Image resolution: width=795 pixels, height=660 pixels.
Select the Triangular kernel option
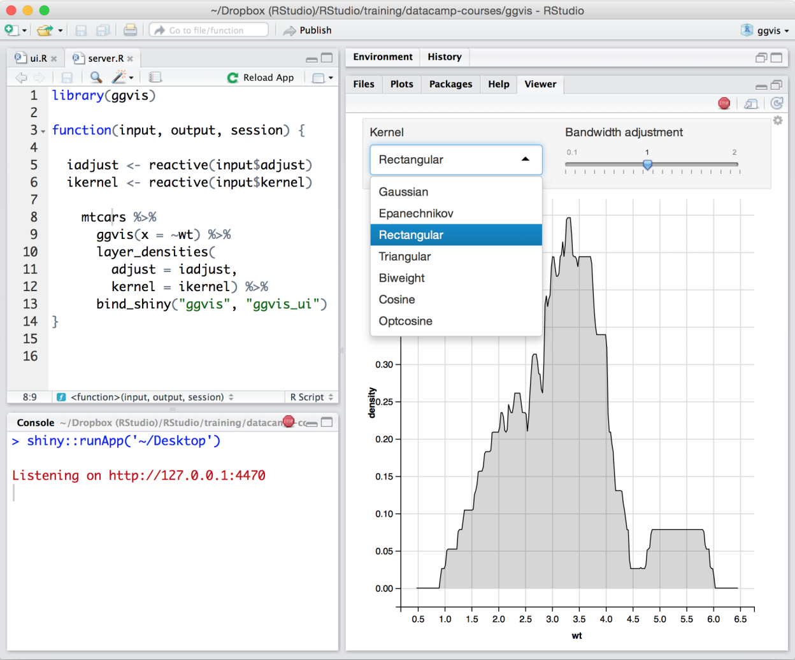tap(405, 257)
